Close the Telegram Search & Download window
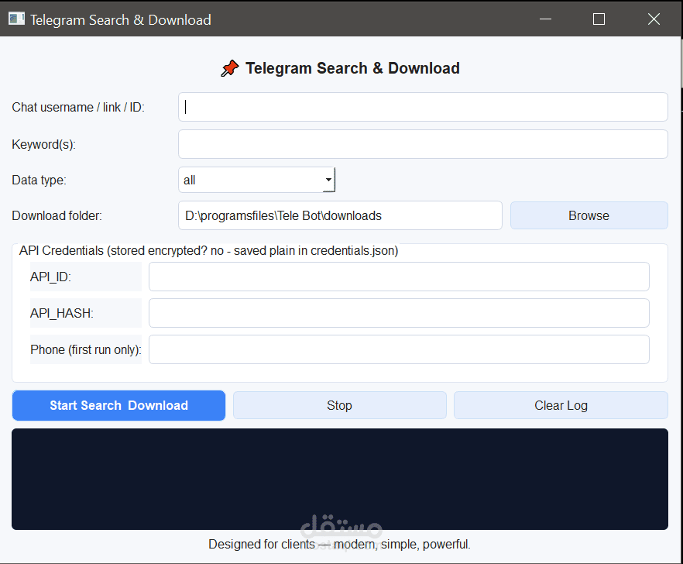The image size is (683, 564). click(x=653, y=19)
